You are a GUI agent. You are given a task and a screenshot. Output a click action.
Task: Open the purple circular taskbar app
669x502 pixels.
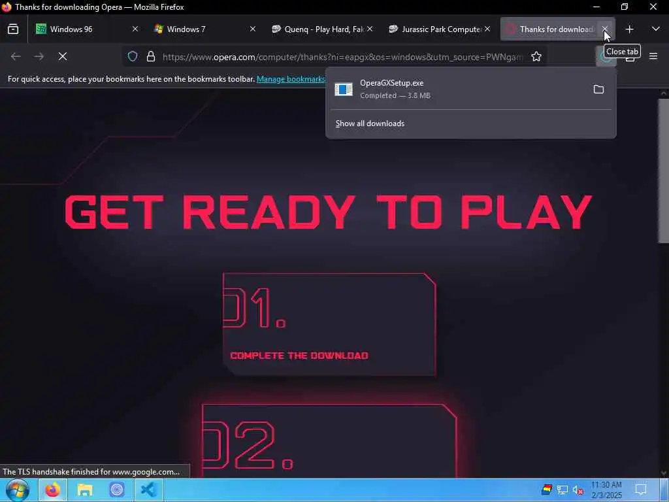point(116,490)
